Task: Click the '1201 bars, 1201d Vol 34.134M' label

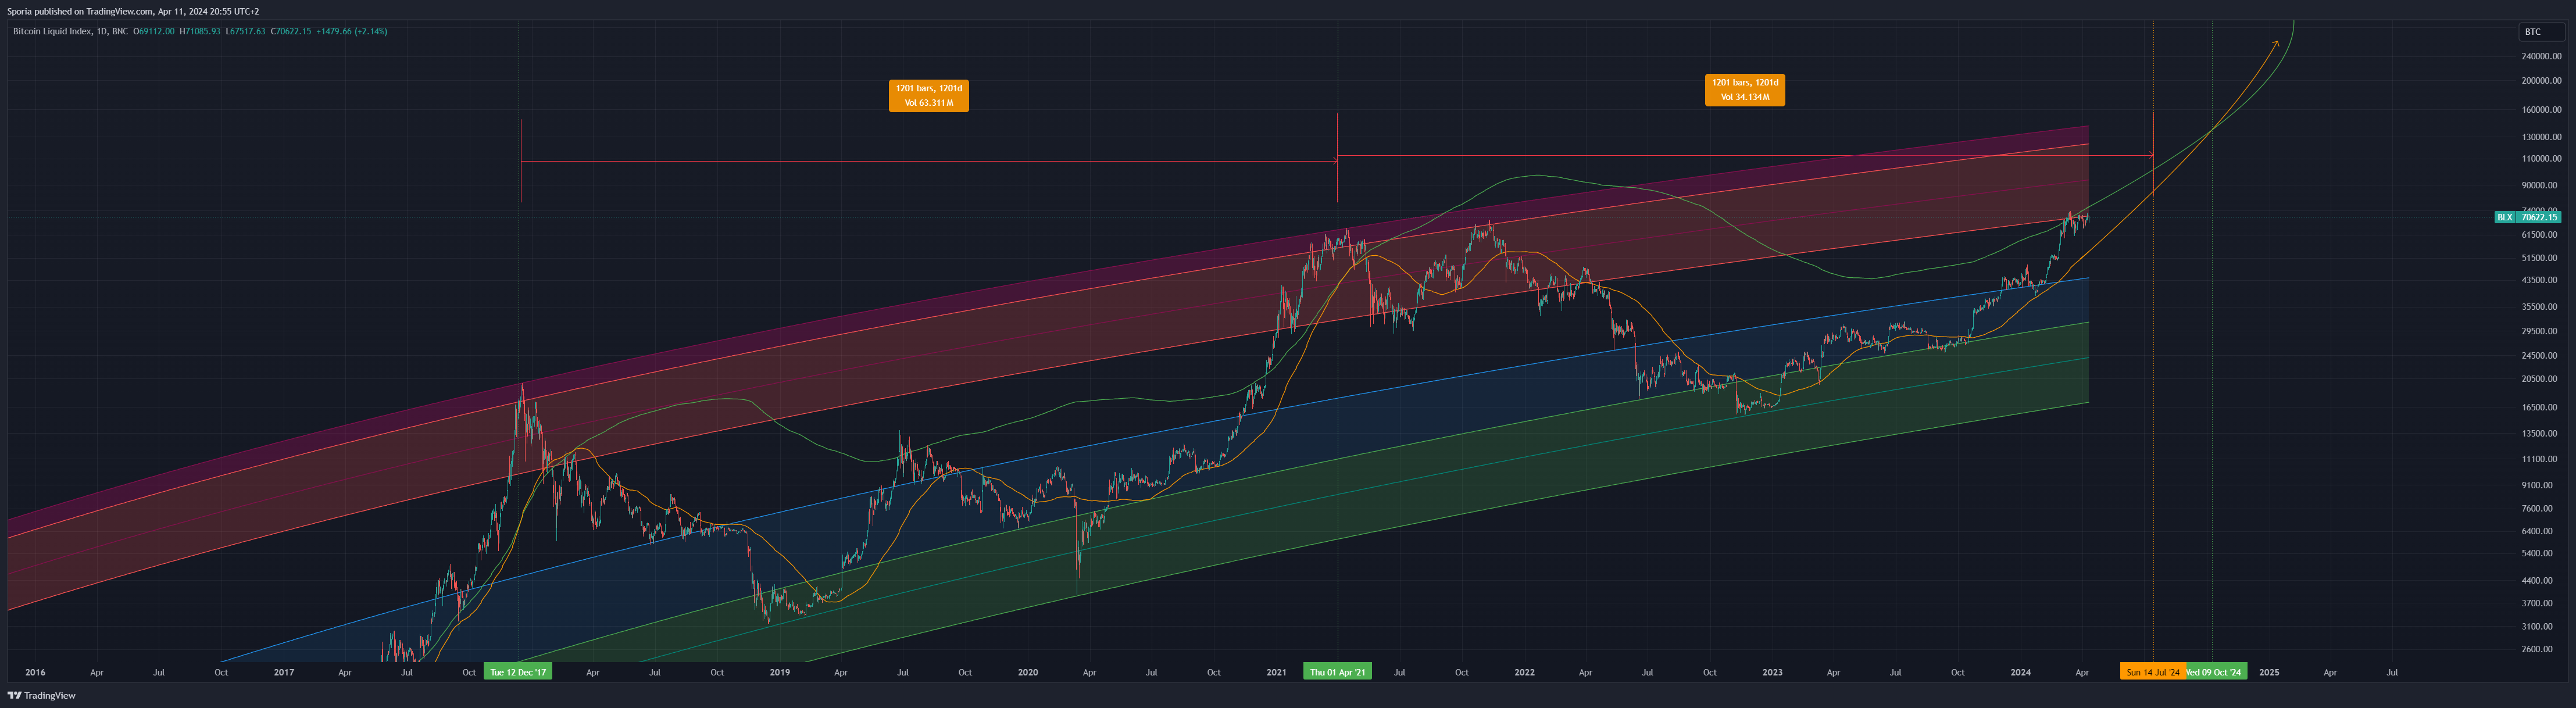Action: (1745, 90)
